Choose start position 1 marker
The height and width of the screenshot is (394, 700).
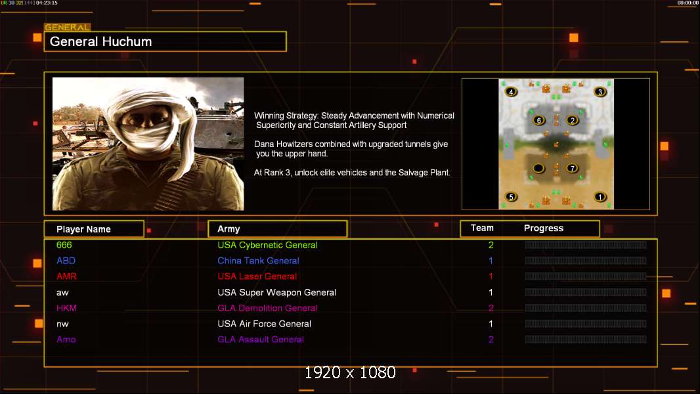click(600, 196)
